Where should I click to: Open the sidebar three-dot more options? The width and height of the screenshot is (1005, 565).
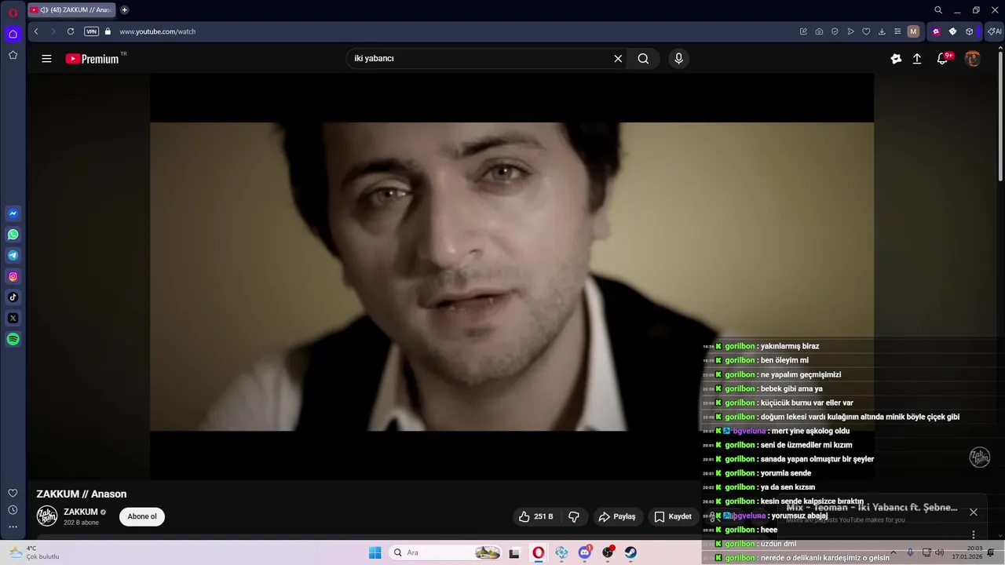(x=13, y=527)
